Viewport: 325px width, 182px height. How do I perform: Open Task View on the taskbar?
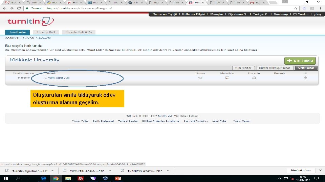28,179
